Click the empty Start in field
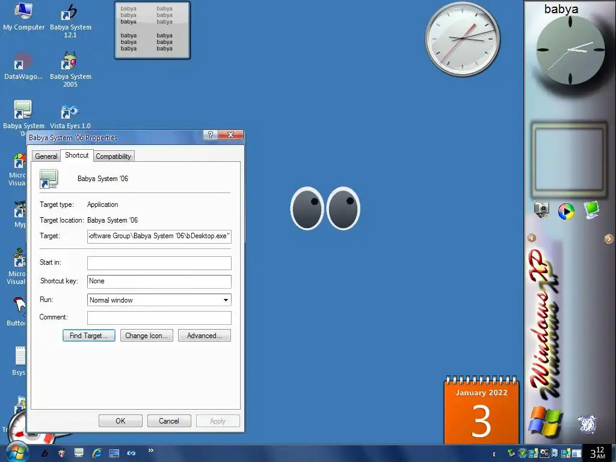Viewport: 616px width, 462px height. click(x=159, y=263)
